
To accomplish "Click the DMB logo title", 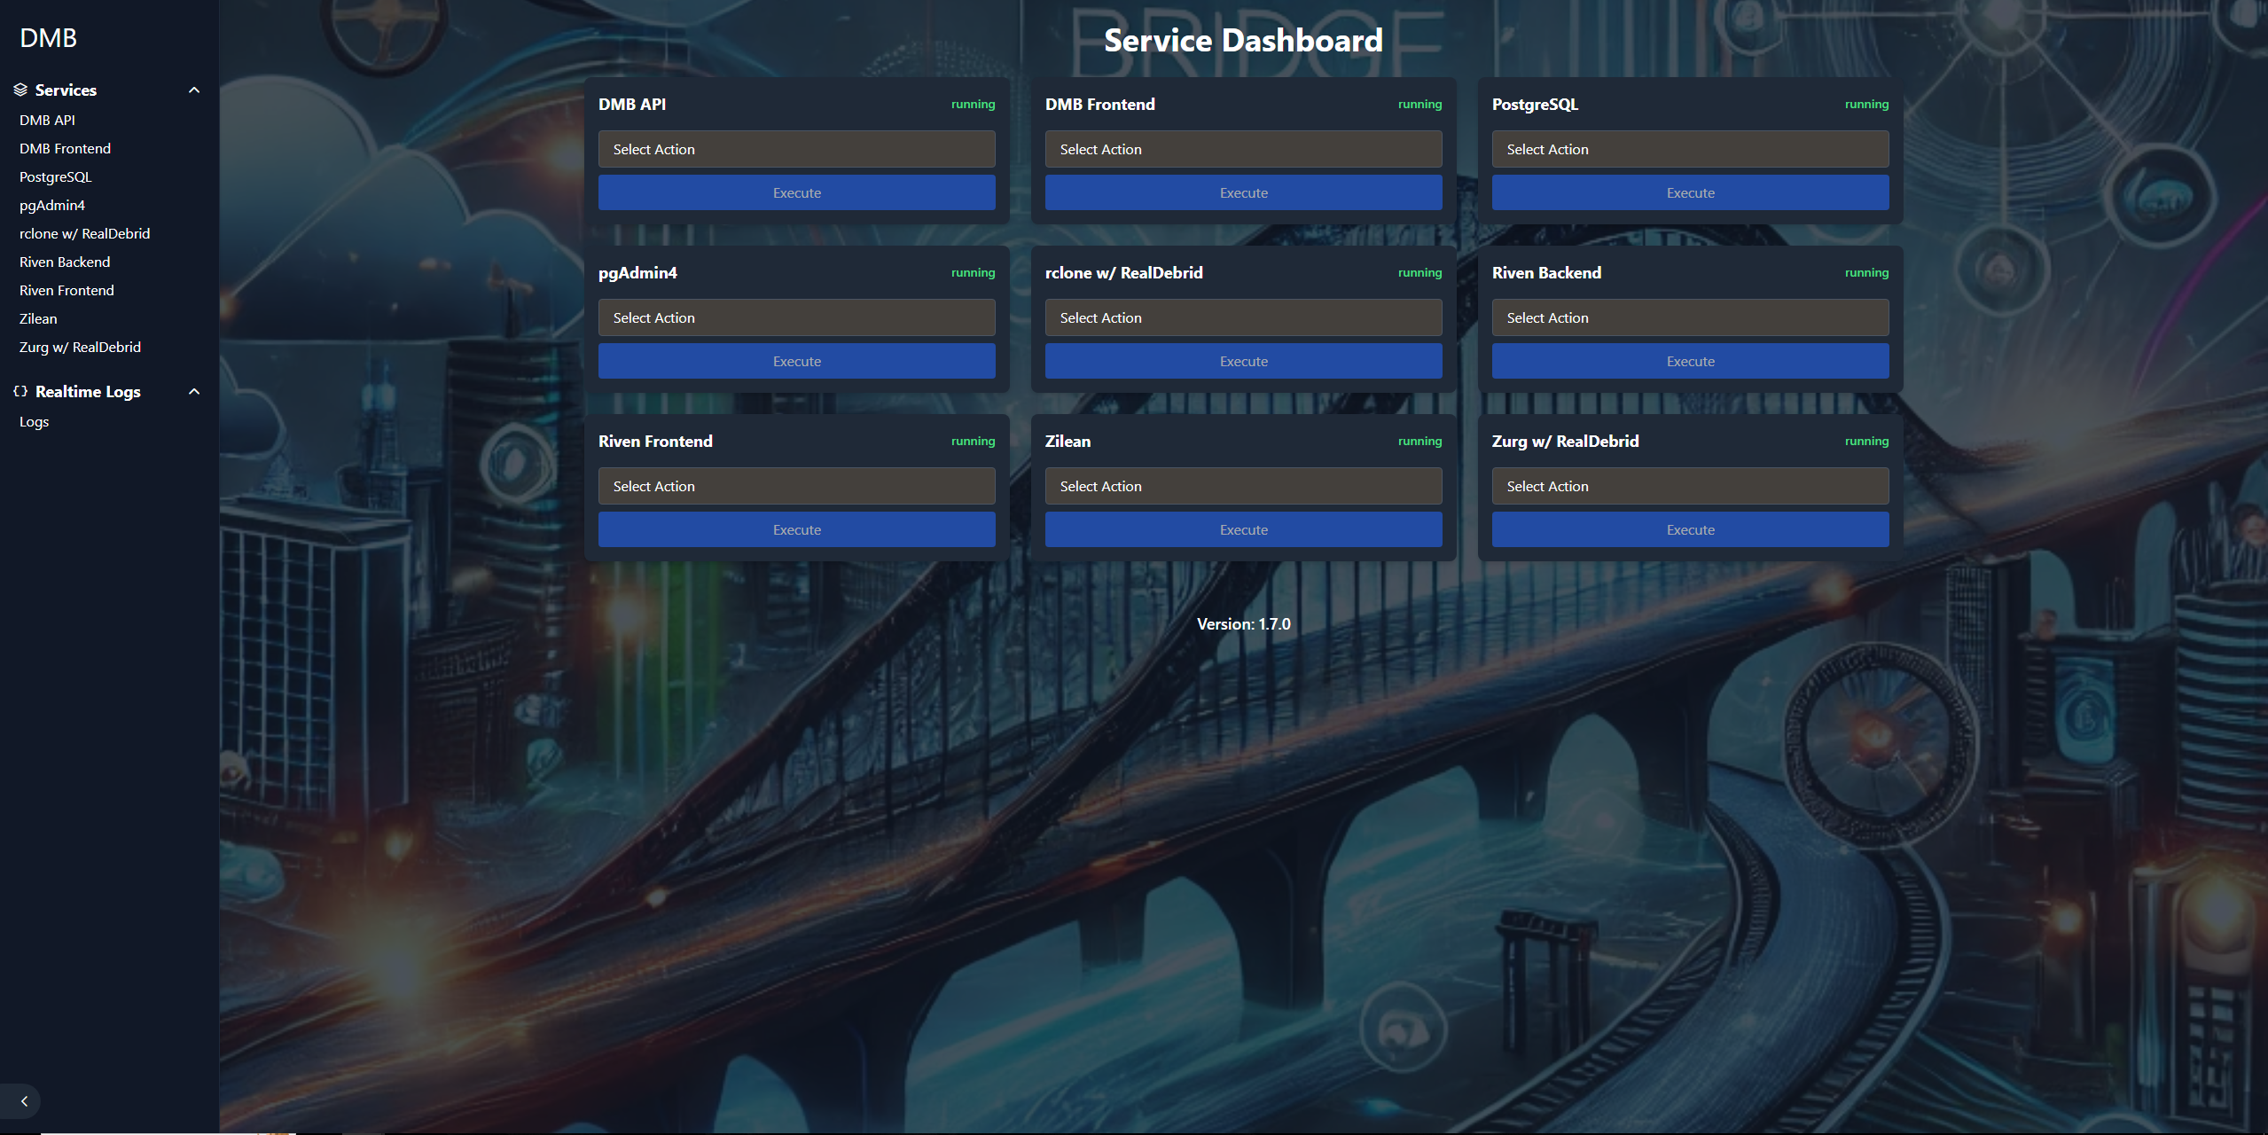I will (48, 38).
